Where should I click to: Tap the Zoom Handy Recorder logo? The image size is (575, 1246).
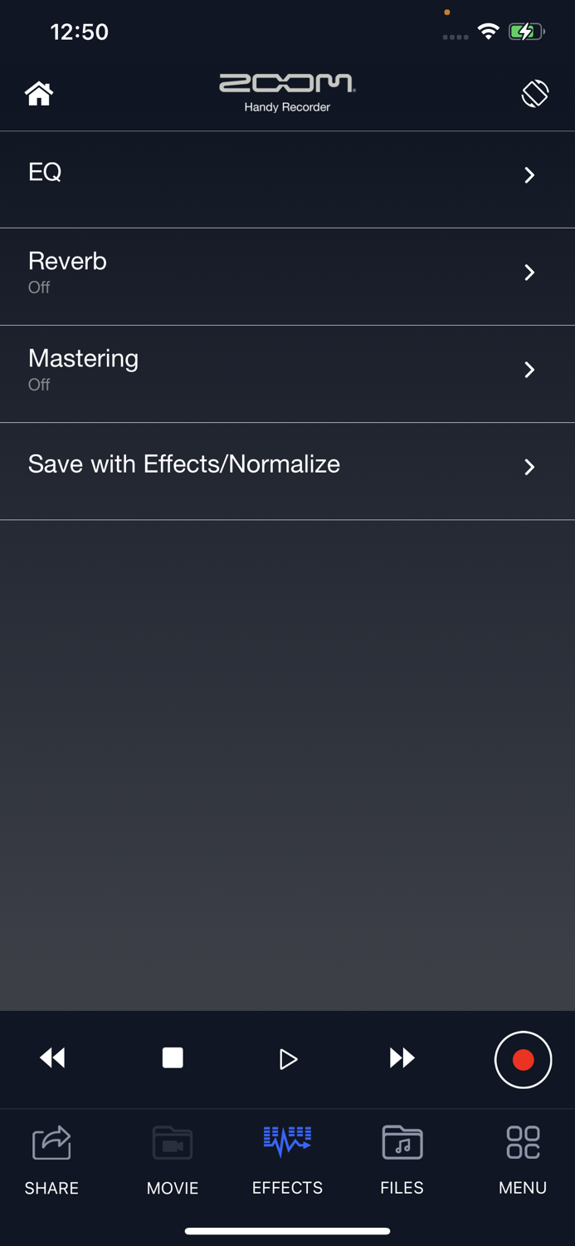287,87
